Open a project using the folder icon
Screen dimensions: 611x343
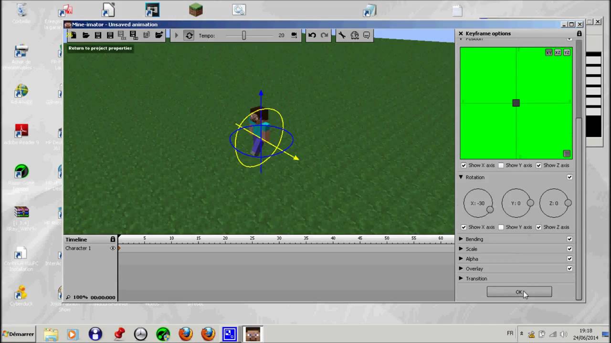[x=86, y=35]
